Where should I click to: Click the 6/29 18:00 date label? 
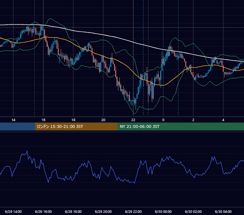click(x=73, y=211)
